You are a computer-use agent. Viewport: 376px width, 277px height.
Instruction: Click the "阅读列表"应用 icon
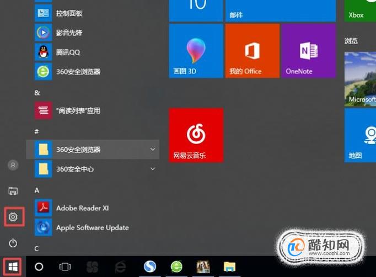coord(44,110)
